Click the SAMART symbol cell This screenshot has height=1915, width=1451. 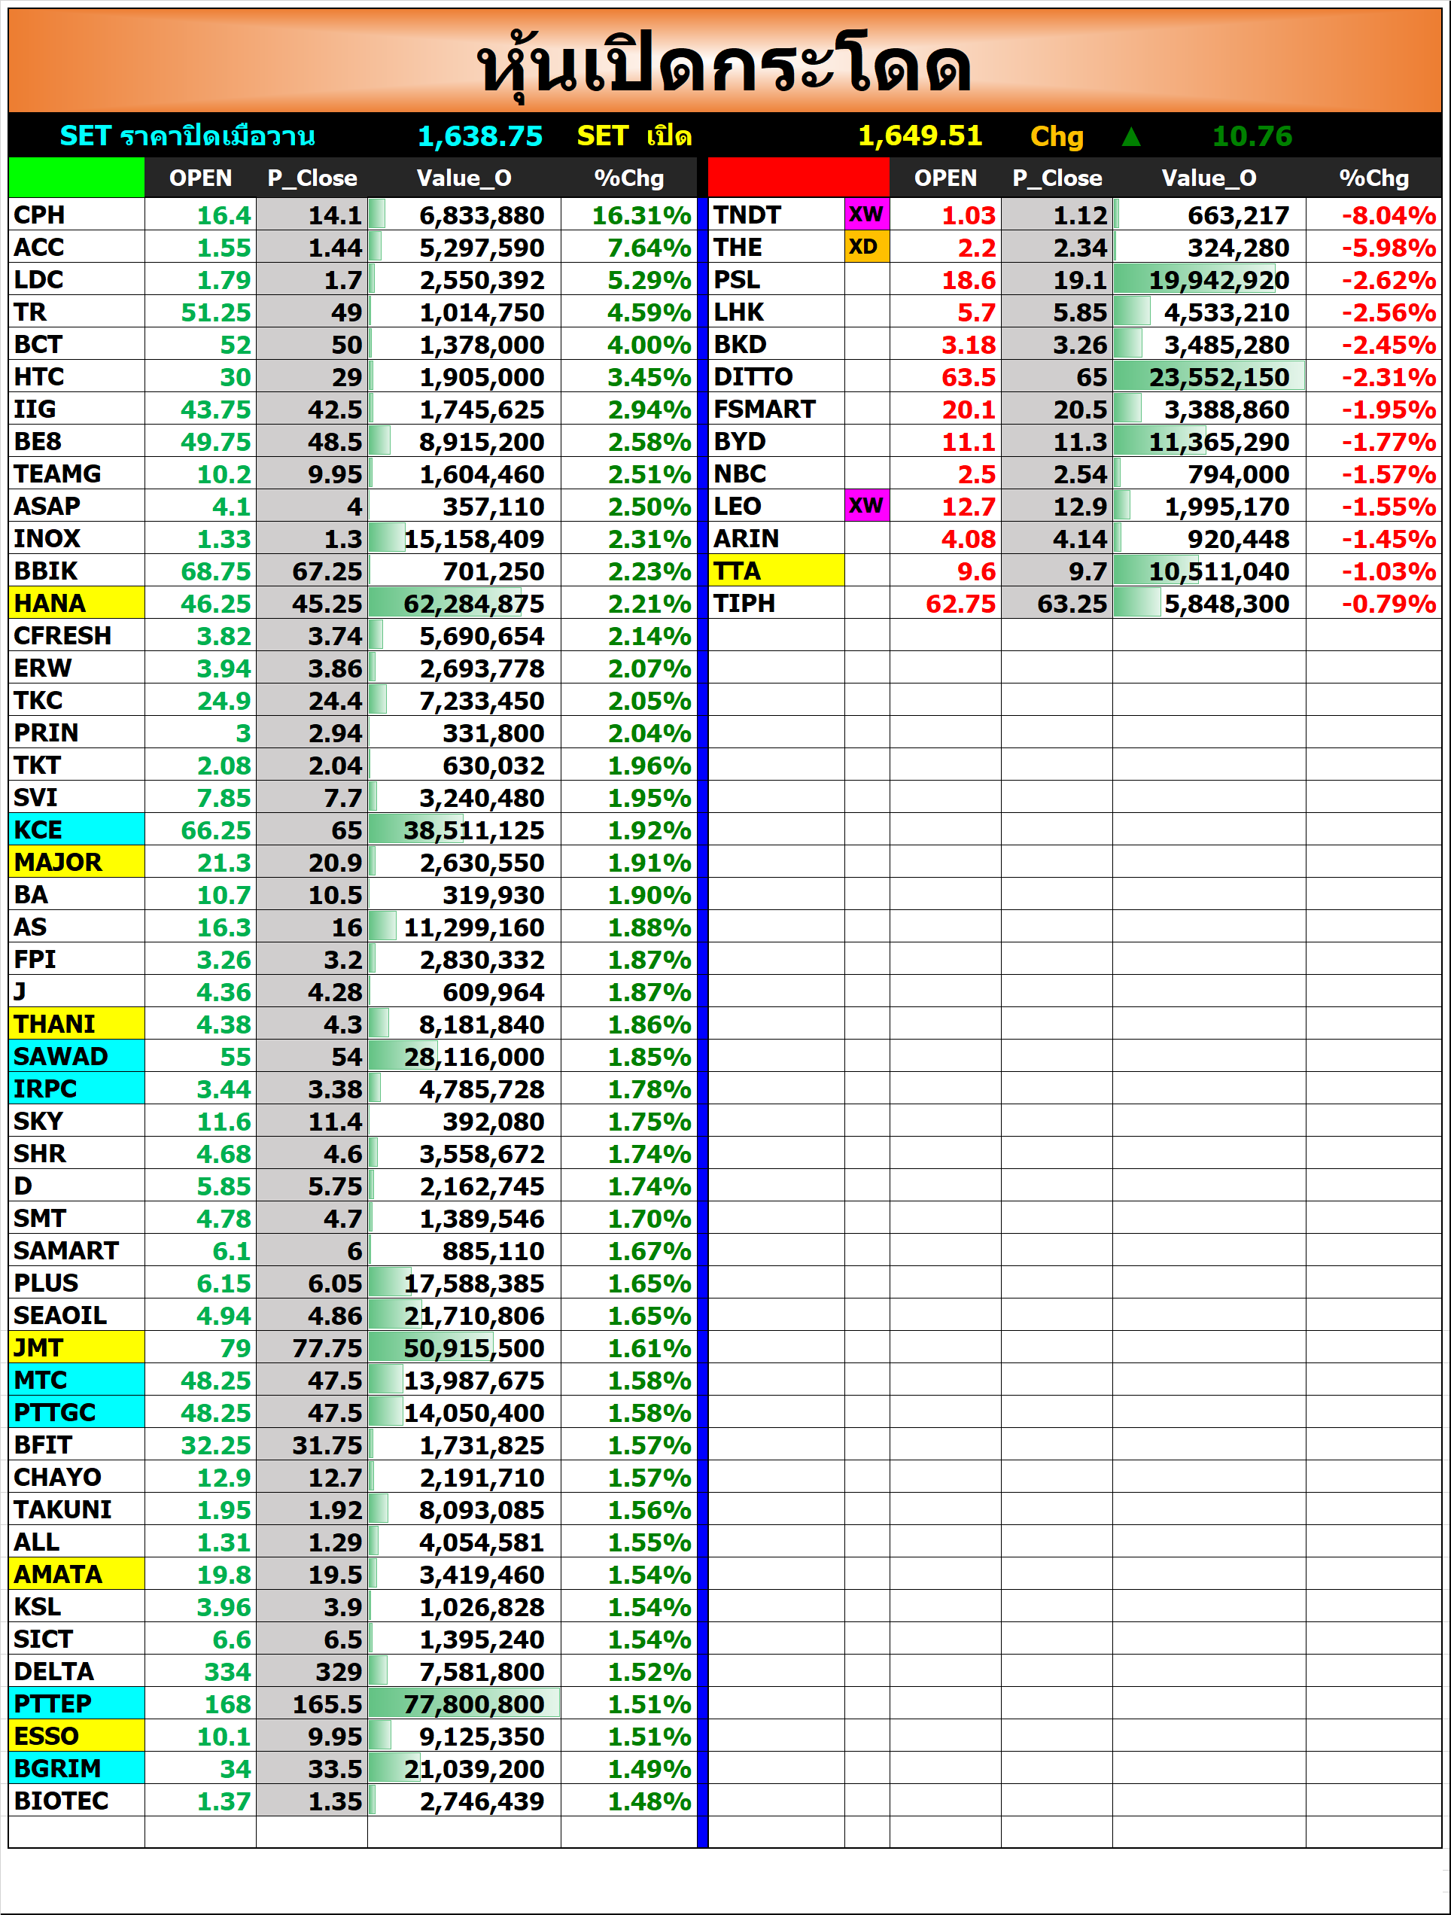tap(76, 1250)
